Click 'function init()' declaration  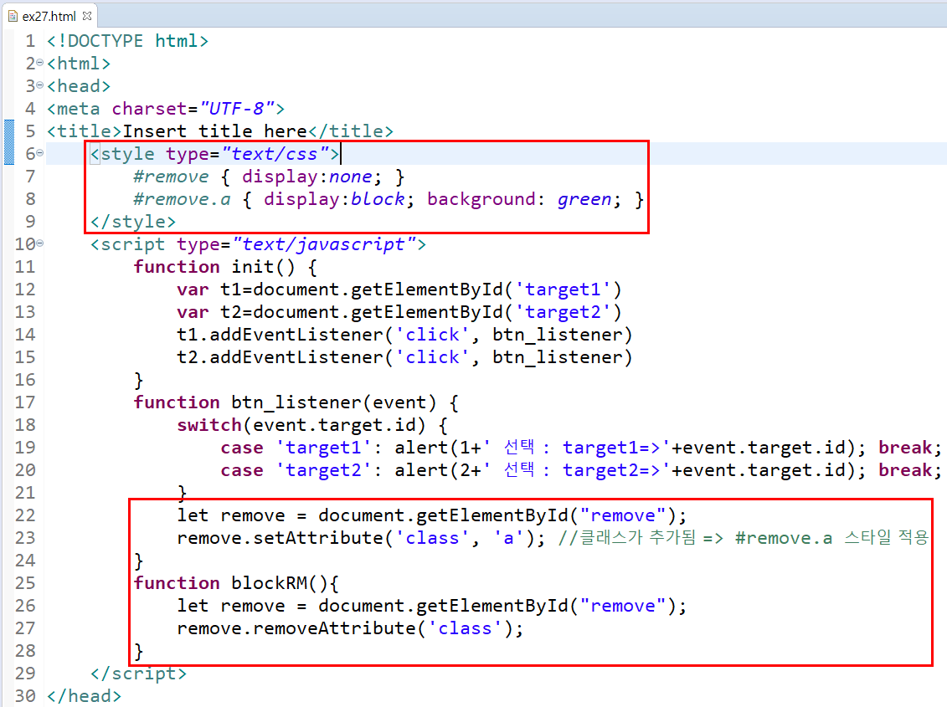coord(214,267)
